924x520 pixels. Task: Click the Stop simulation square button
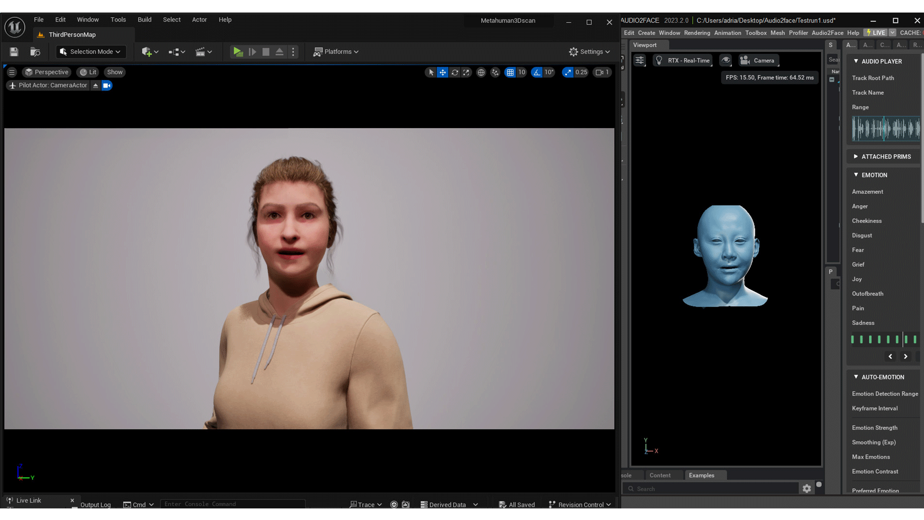(266, 52)
